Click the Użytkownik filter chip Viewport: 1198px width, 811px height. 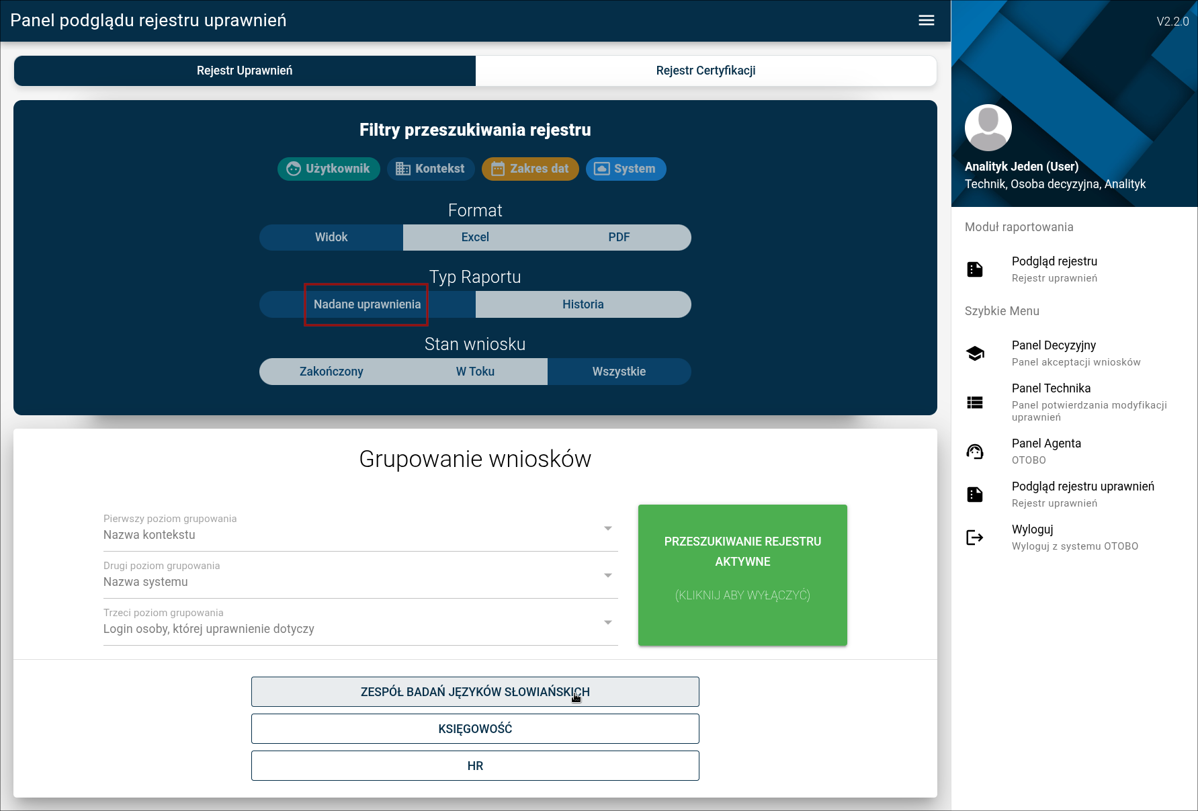click(x=329, y=169)
